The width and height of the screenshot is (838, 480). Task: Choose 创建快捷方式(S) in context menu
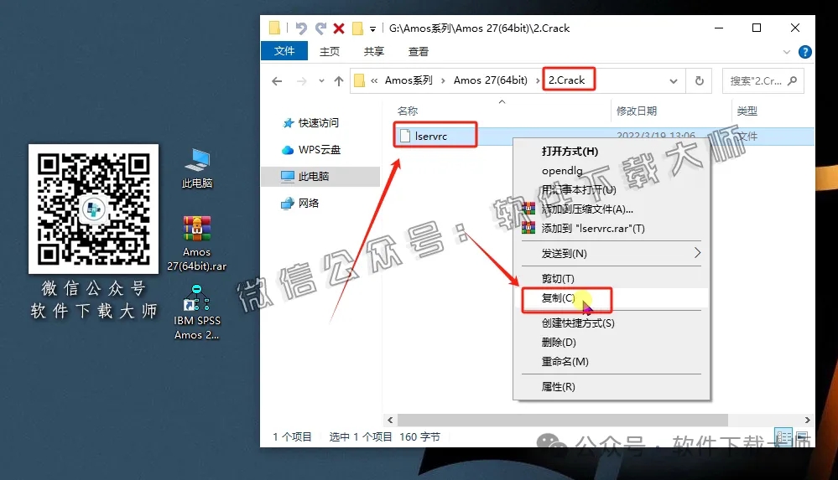[x=578, y=323]
